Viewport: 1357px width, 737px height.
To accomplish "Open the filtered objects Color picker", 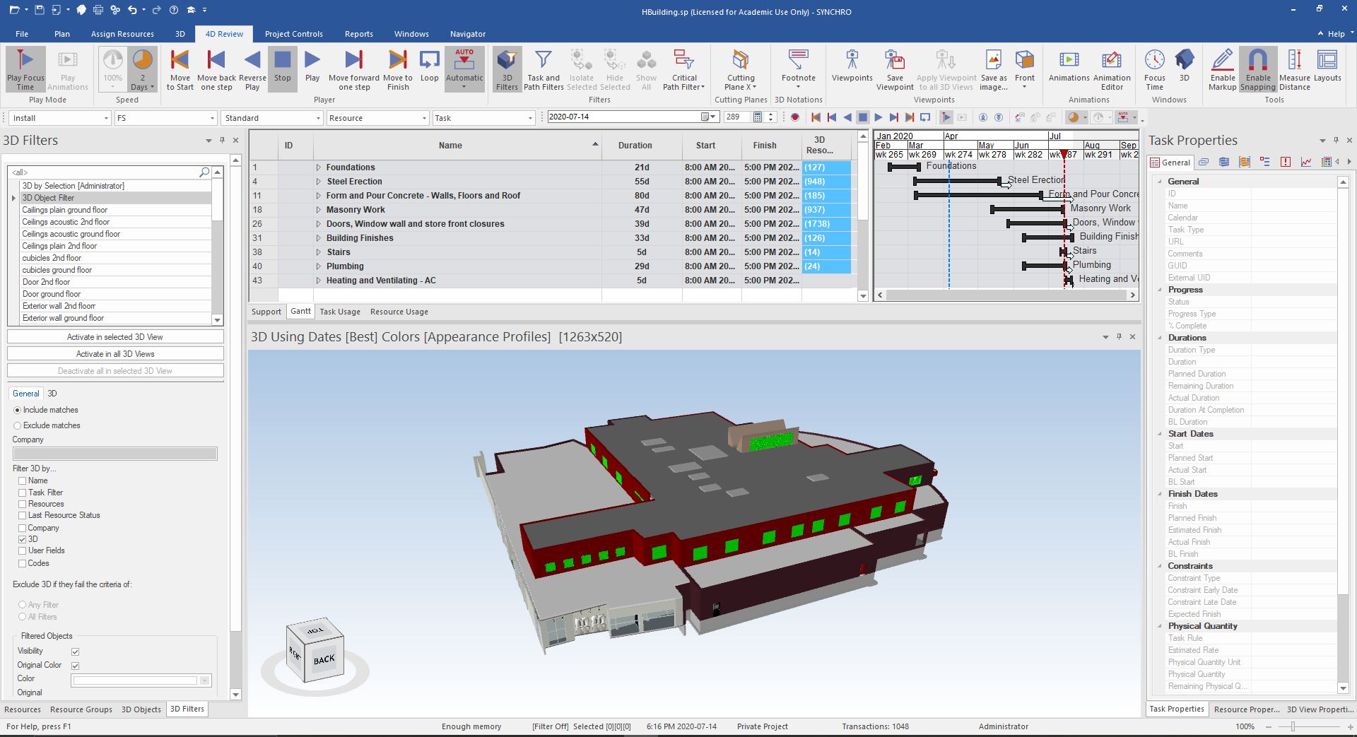I will pos(141,680).
